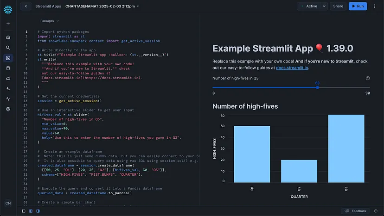Open the Monitoring activity icon
This screenshot has width=384, height=216.
pos(8,99)
